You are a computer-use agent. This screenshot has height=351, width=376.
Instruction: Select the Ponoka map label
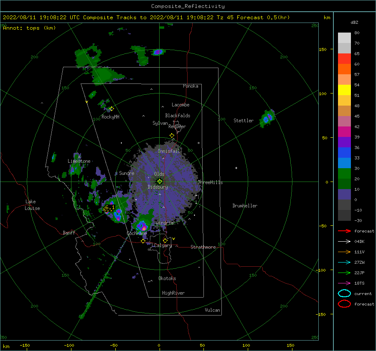(191, 86)
